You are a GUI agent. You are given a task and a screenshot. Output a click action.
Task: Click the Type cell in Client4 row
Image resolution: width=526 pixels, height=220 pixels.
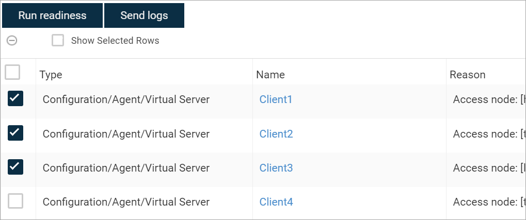tap(126, 202)
